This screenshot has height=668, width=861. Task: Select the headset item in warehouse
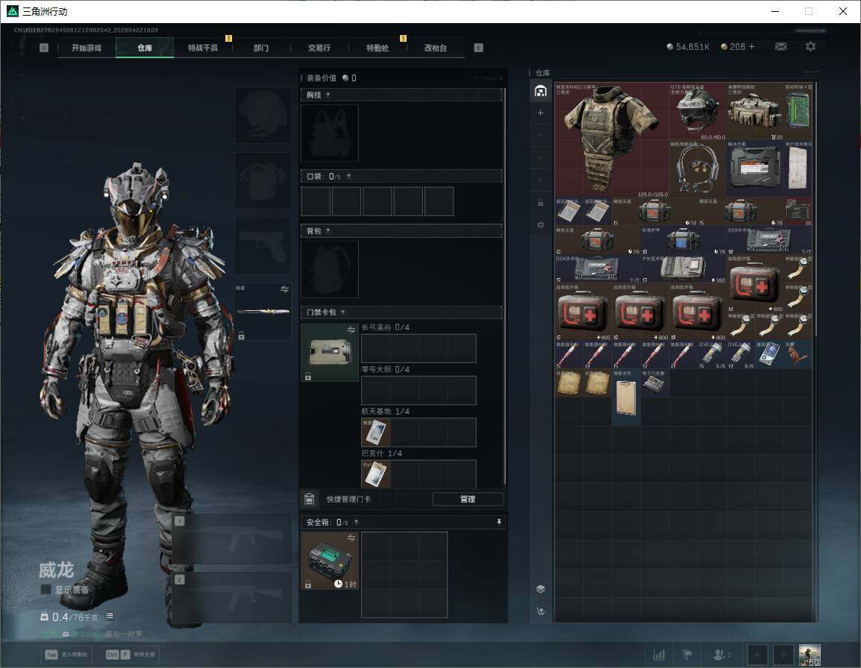click(x=698, y=168)
